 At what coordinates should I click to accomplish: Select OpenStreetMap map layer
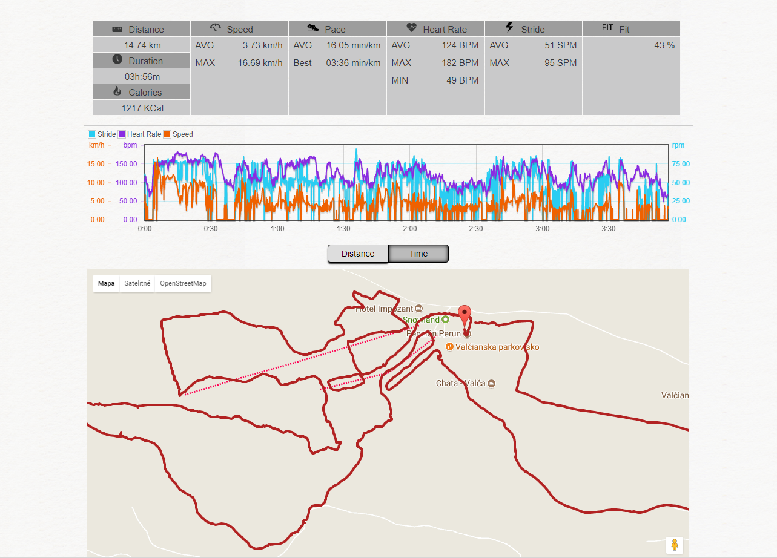pos(183,283)
